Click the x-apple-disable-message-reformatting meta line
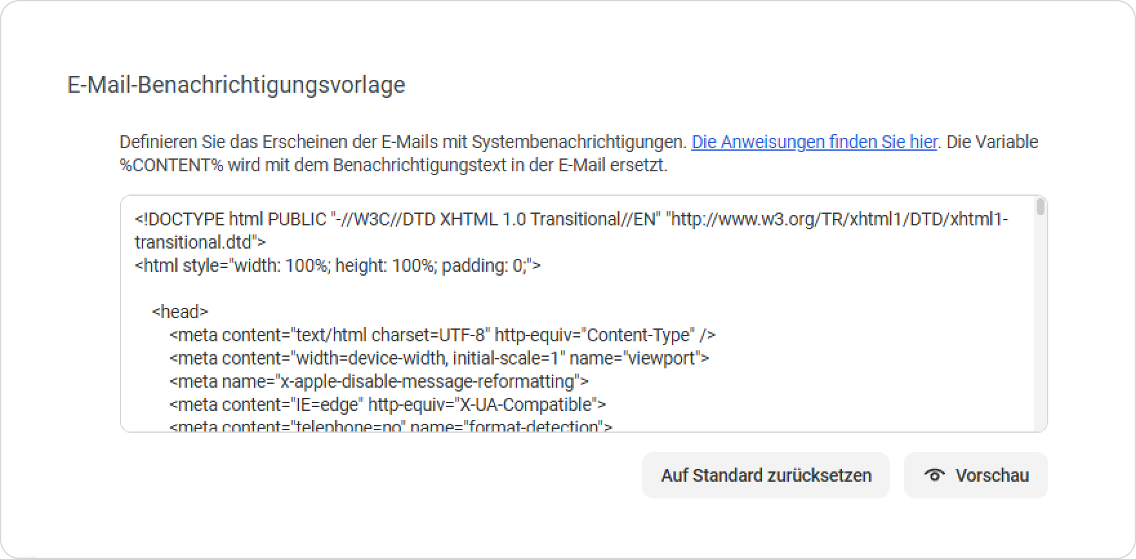1136x559 pixels. [378, 381]
